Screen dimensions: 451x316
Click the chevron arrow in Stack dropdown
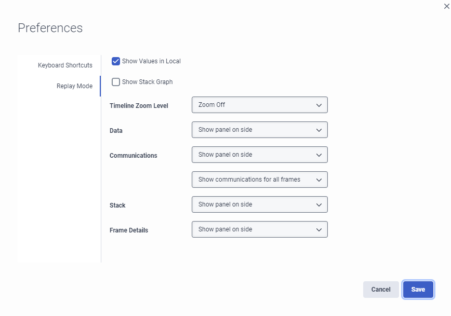(x=319, y=204)
